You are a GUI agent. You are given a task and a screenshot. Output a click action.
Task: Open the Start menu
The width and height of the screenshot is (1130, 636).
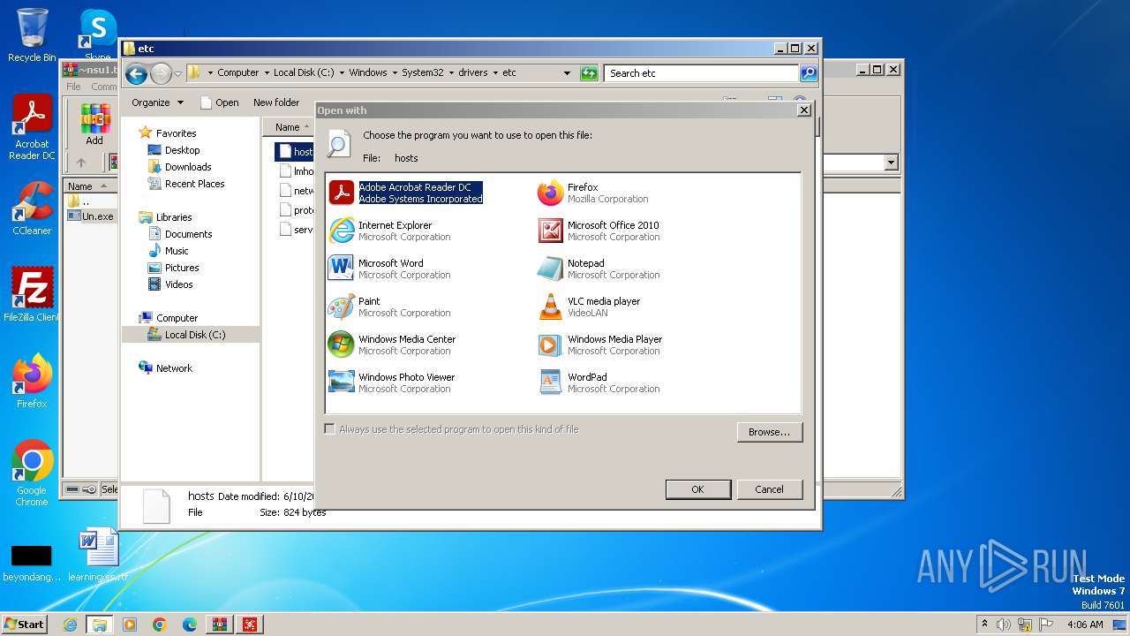coord(24,625)
